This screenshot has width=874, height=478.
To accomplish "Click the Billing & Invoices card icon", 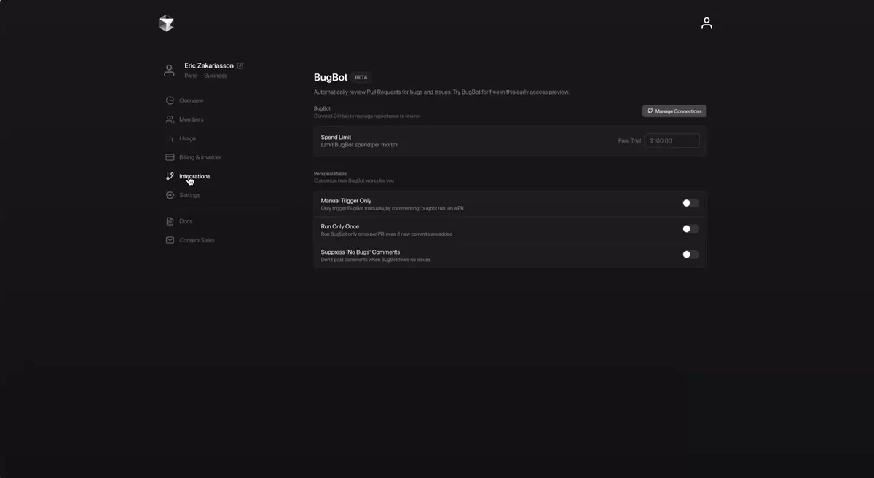I will click(x=170, y=157).
